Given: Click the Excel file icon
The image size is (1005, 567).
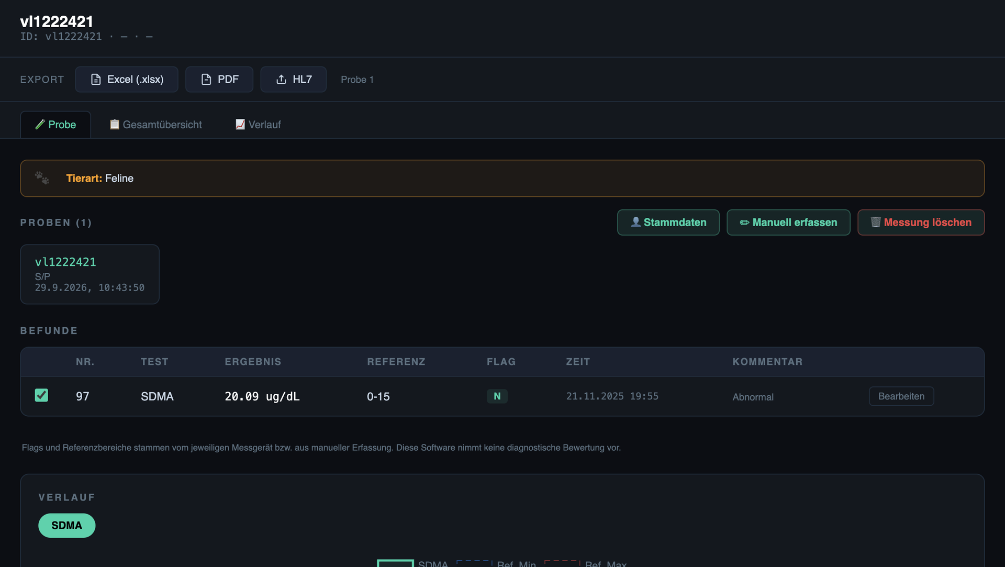Looking at the screenshot, I should [x=96, y=80].
